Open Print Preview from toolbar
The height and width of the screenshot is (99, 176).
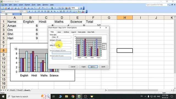pos(18,8)
